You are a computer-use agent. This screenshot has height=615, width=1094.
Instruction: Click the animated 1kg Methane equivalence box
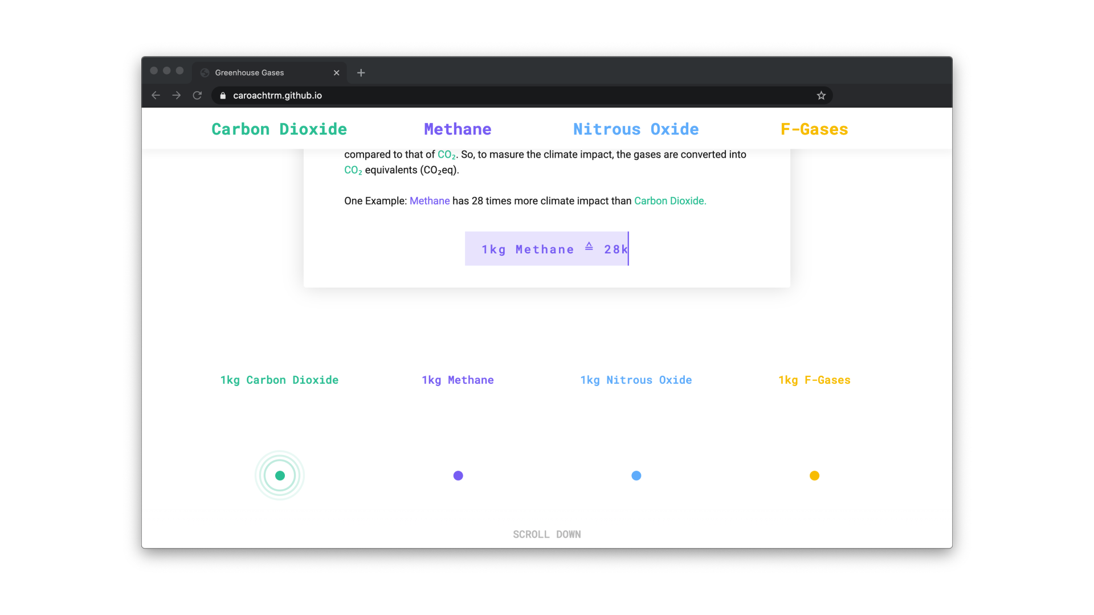pyautogui.click(x=547, y=249)
